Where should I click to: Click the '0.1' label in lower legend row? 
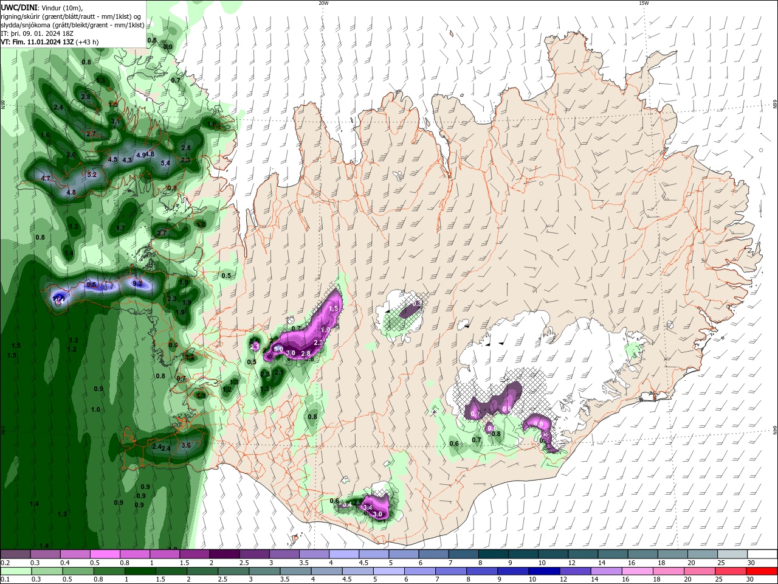pos(5,580)
